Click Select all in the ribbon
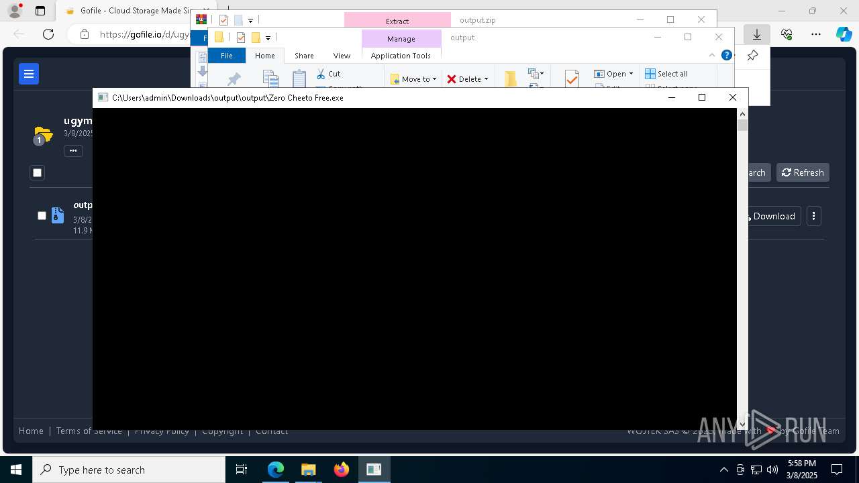 pyautogui.click(x=666, y=74)
